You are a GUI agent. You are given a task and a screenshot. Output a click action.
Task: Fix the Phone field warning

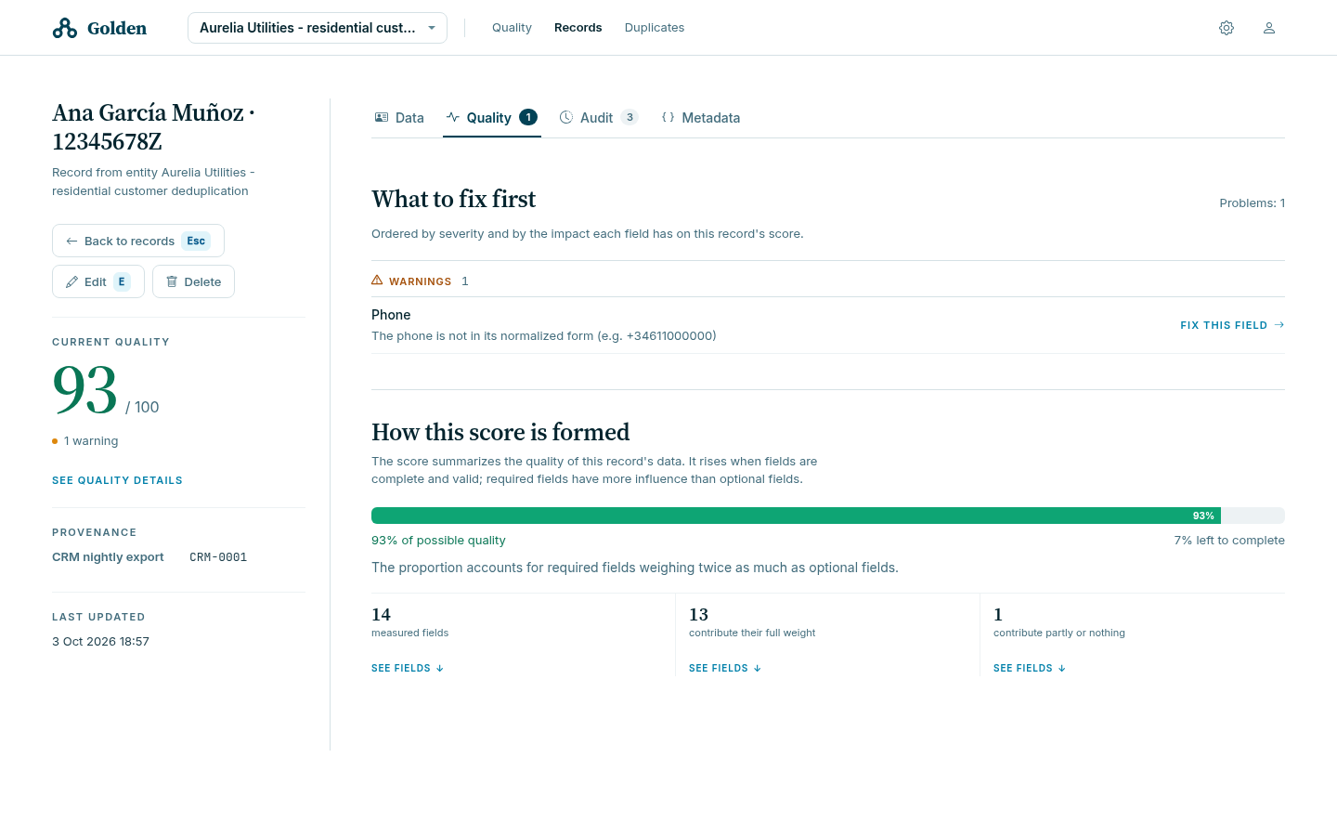coord(1232,325)
